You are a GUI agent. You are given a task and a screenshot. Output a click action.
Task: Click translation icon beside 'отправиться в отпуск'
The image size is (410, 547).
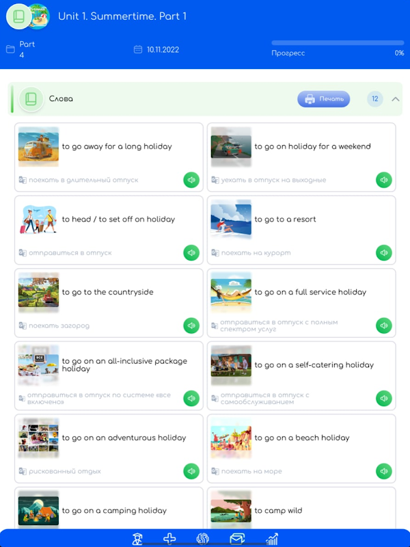click(x=23, y=253)
